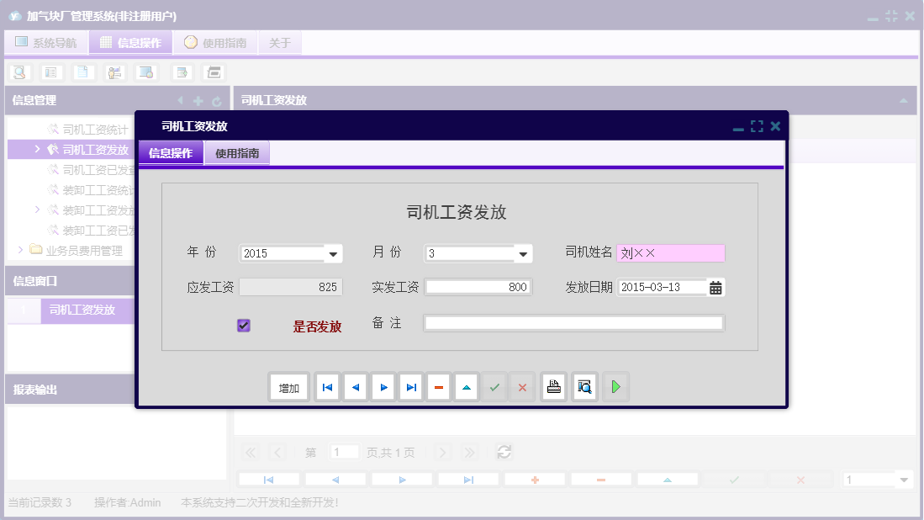Click inside the 备注 remarks input field
Screen dimensions: 924x520
coord(575,322)
